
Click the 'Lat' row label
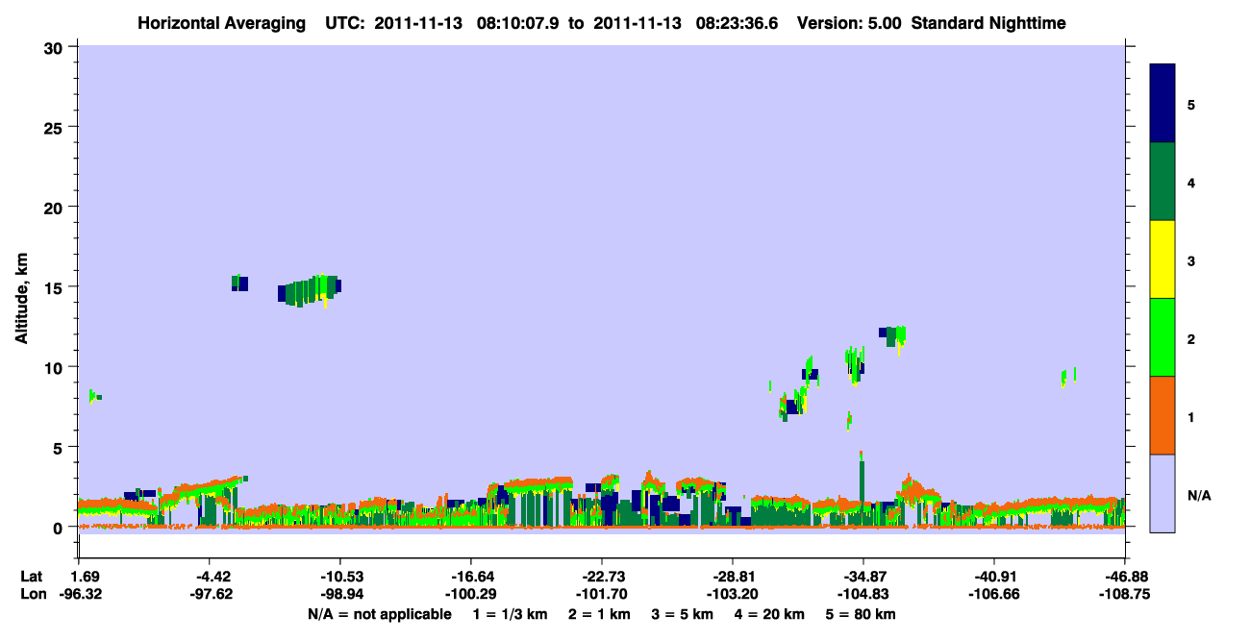[33, 577]
